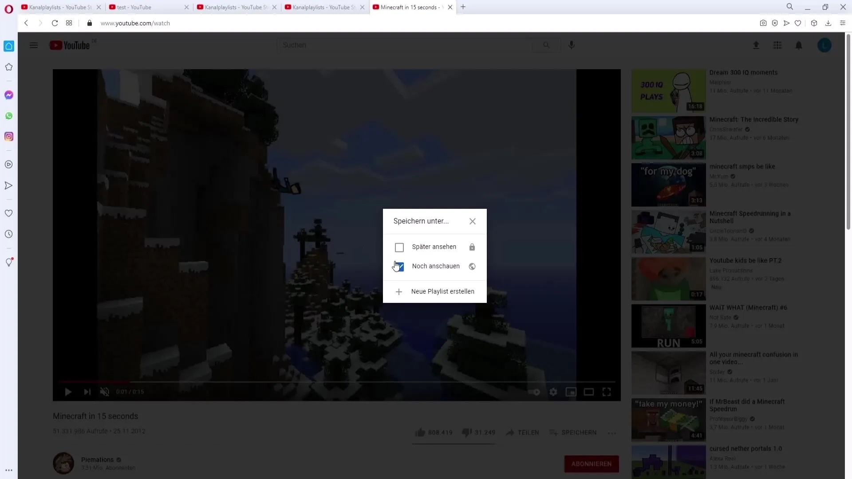
Task: Click the lock icon next to Später ansehen
Action: point(472,247)
